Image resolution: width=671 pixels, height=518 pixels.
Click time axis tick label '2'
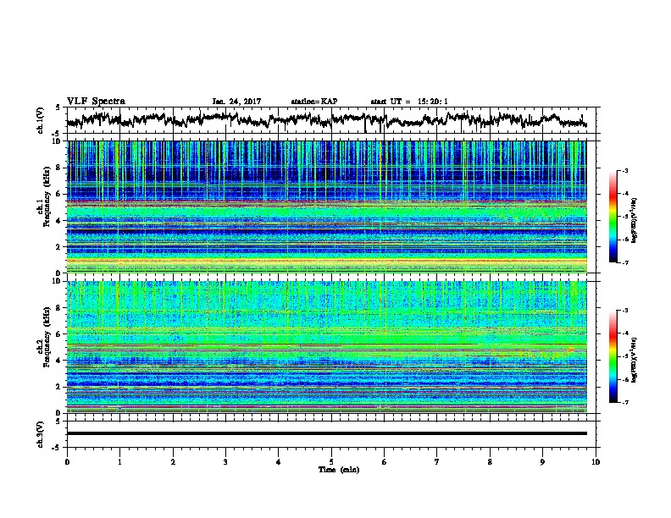point(173,462)
